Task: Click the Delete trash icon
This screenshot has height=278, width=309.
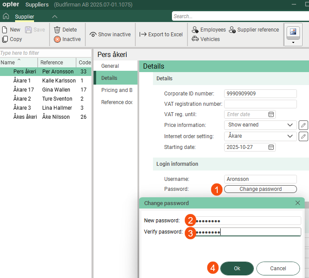Action: point(57,30)
